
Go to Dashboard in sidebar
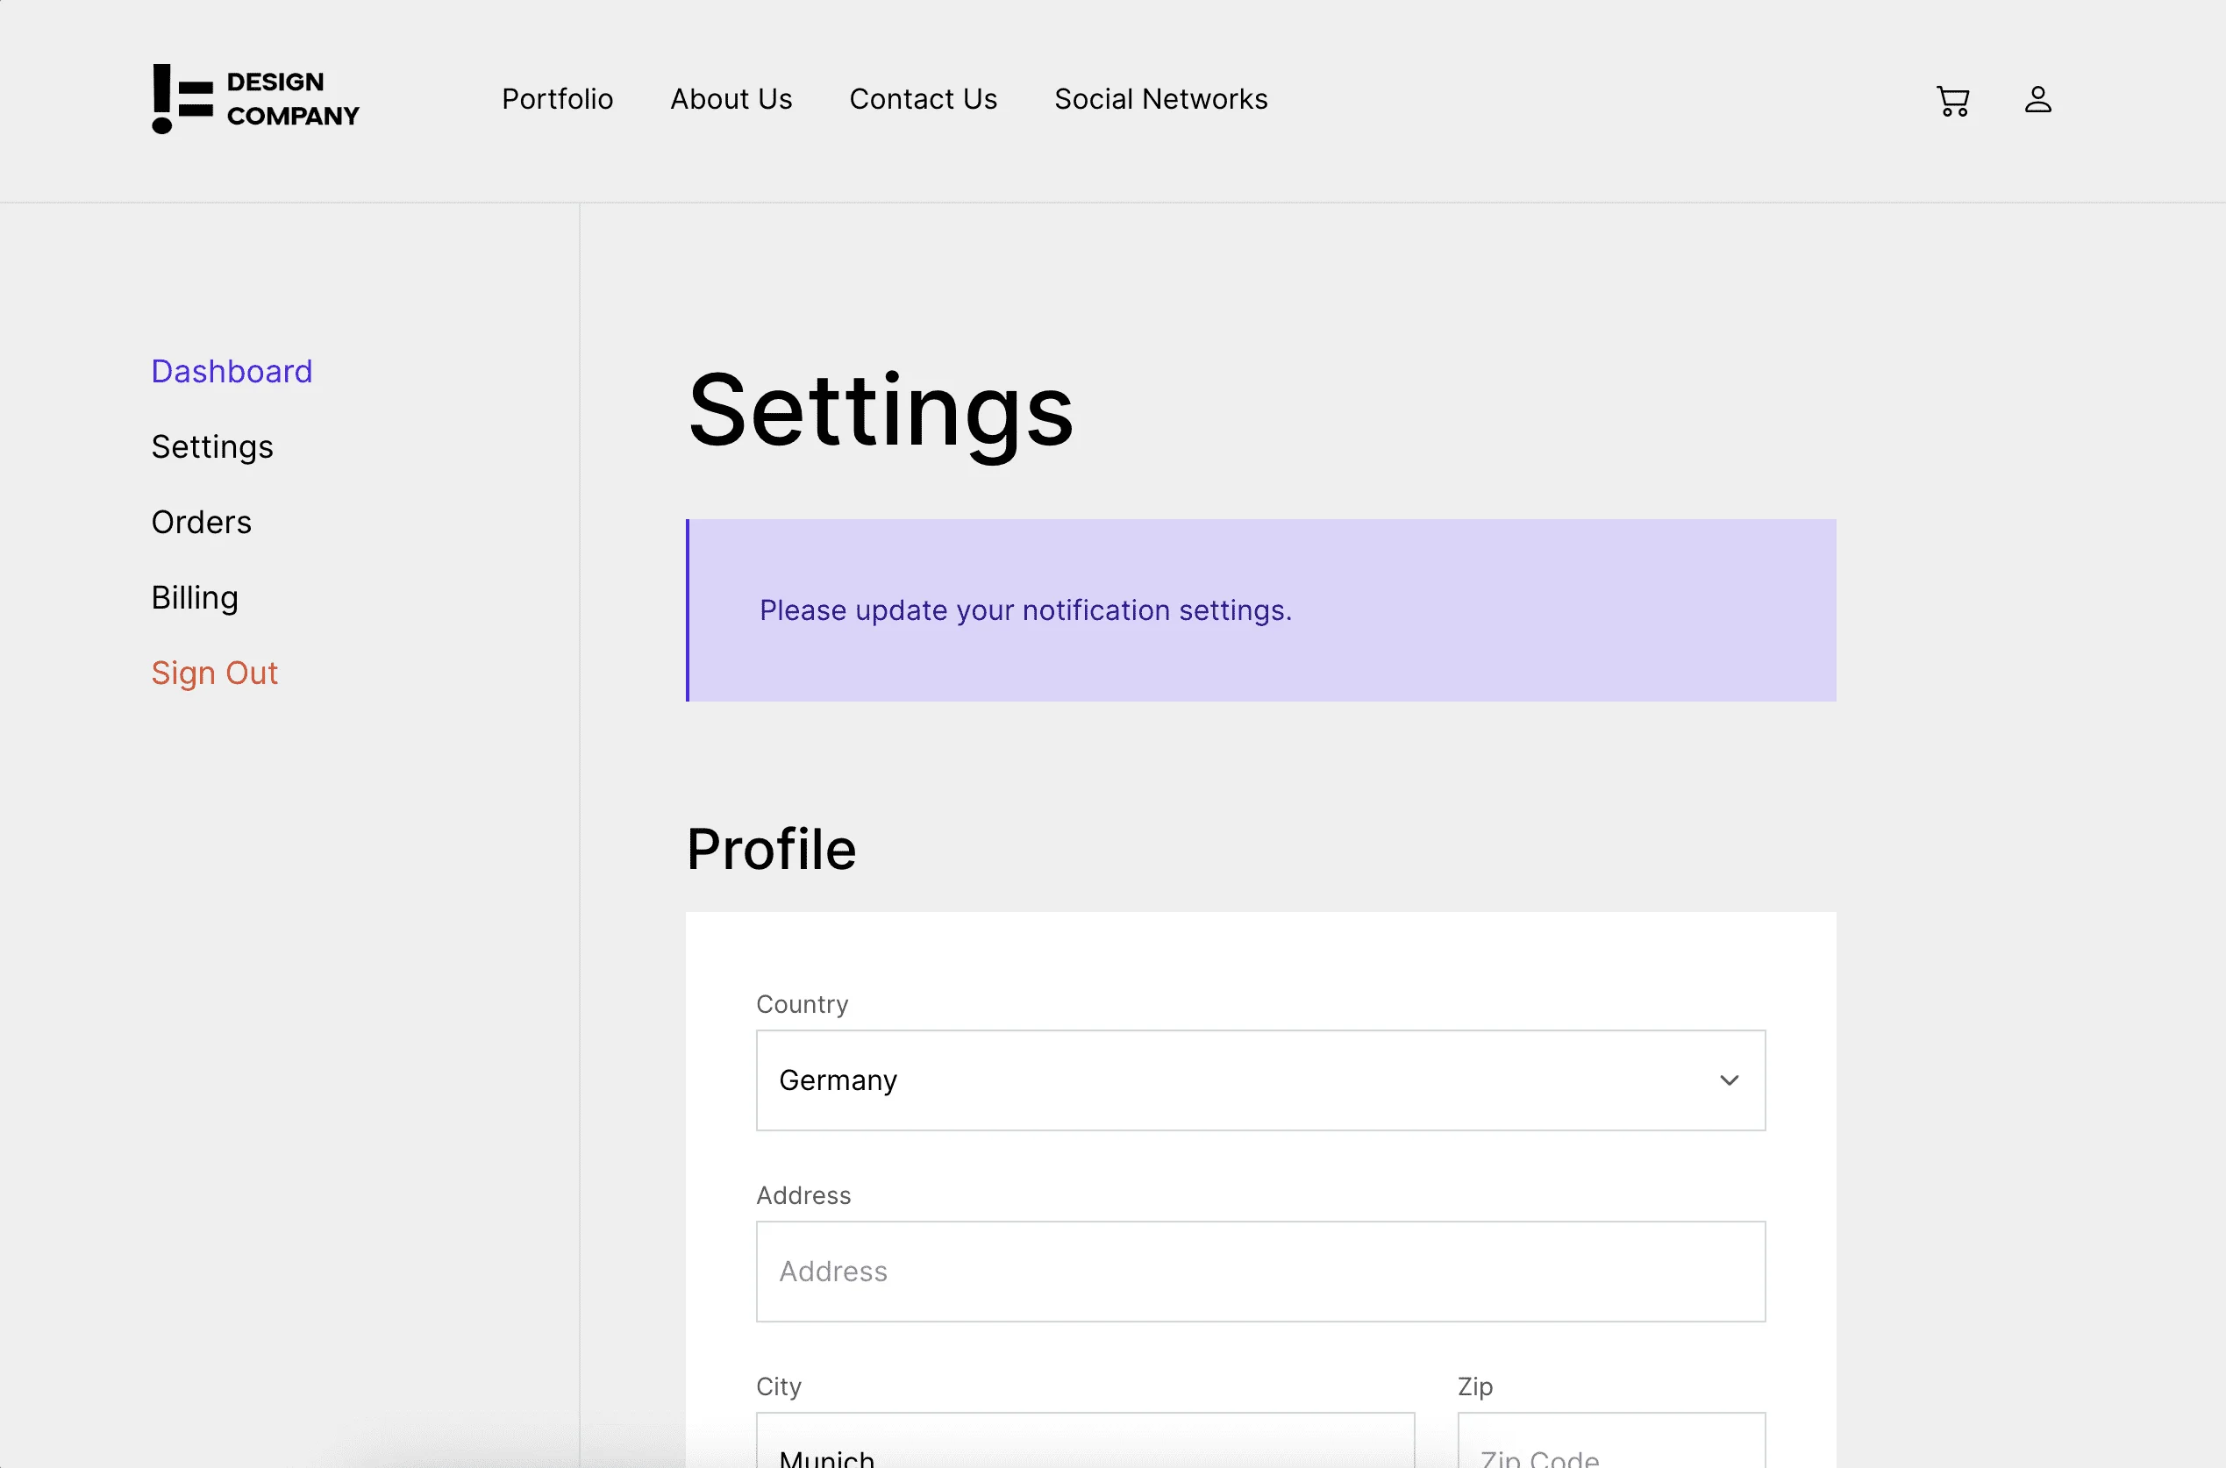click(232, 372)
